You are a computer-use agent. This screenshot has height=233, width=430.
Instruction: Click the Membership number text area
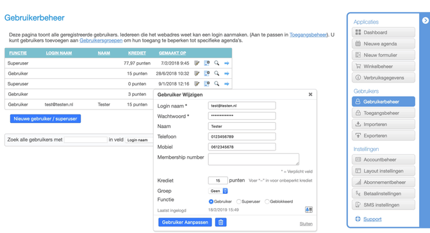coord(254,159)
